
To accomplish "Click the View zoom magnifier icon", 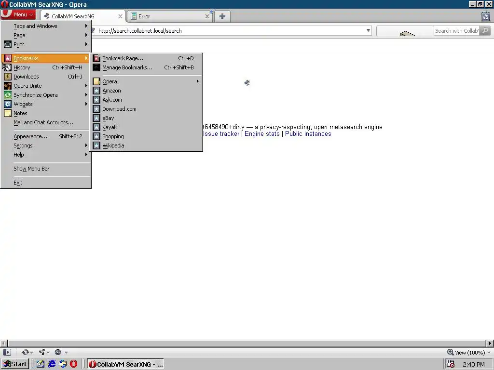I will click(x=450, y=352).
